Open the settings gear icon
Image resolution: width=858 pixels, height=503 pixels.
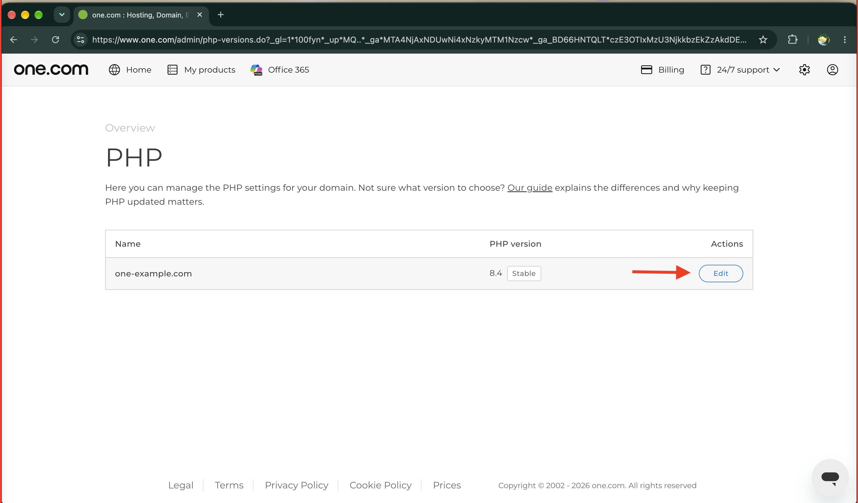[804, 70]
